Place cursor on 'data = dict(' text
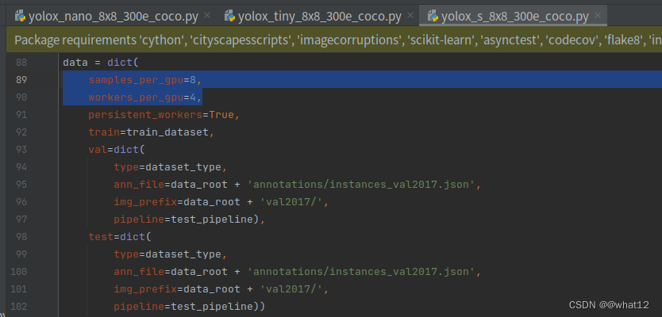662x317 pixels. (x=101, y=63)
